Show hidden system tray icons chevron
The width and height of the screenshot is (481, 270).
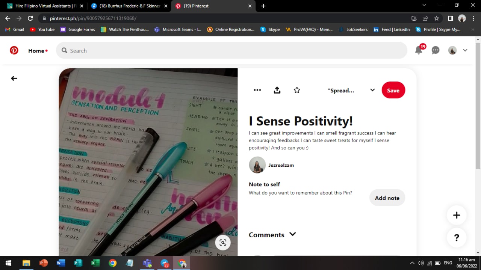tap(412, 263)
